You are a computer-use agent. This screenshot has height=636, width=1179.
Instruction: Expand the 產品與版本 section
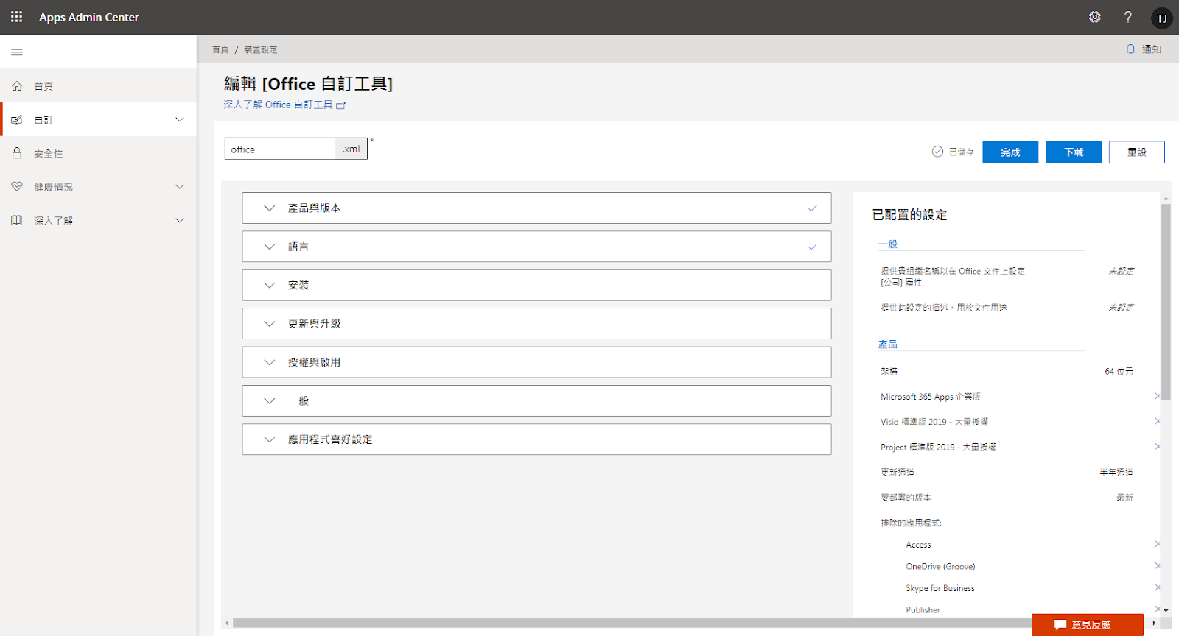pyautogui.click(x=536, y=208)
